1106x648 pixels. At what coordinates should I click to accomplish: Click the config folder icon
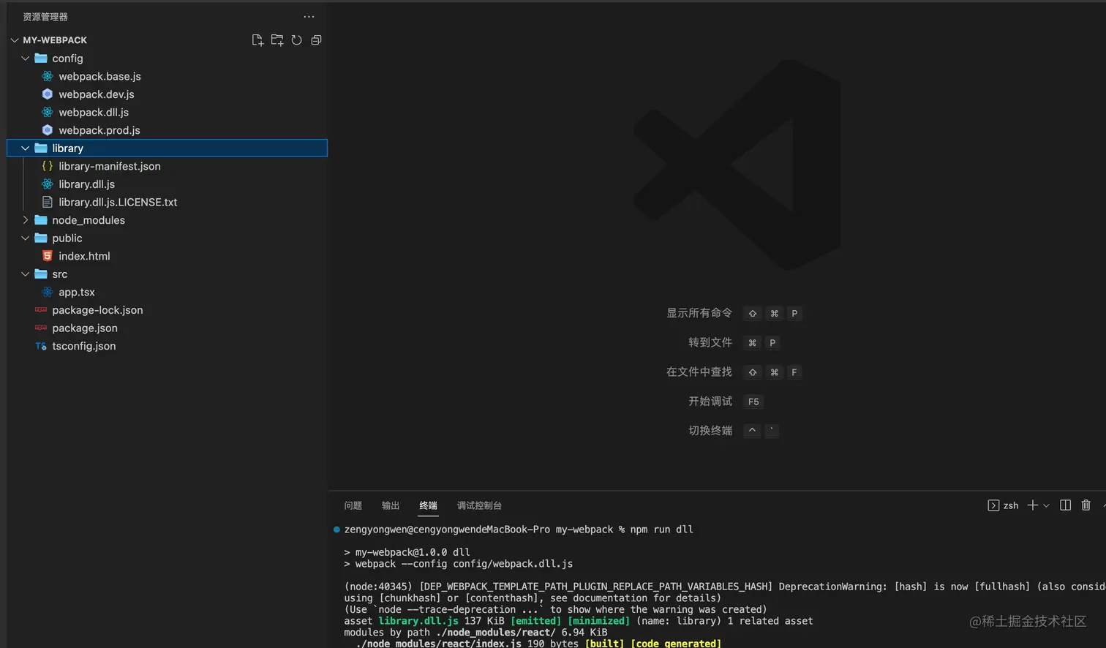pyautogui.click(x=41, y=59)
